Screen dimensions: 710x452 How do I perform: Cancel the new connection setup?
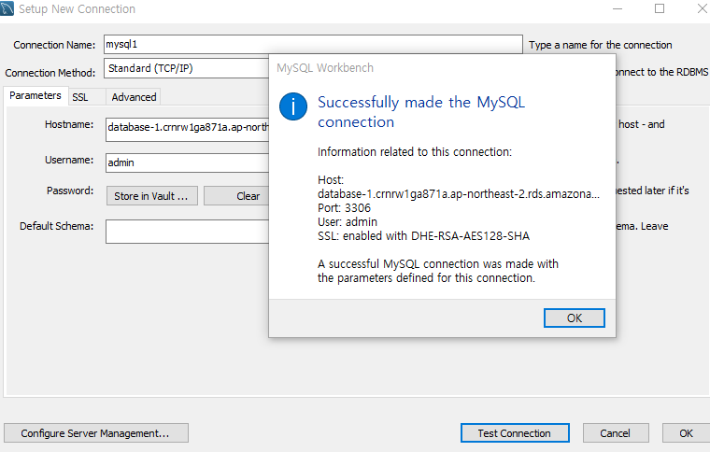coord(616,433)
